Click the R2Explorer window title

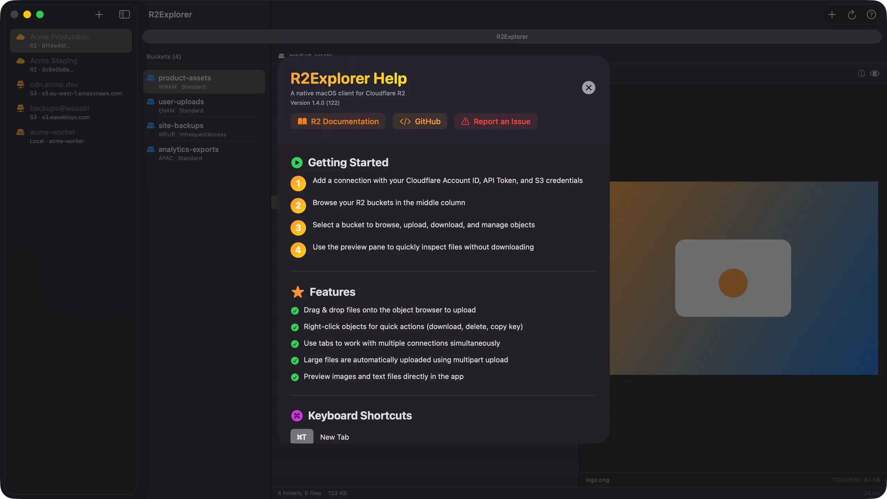[170, 15]
